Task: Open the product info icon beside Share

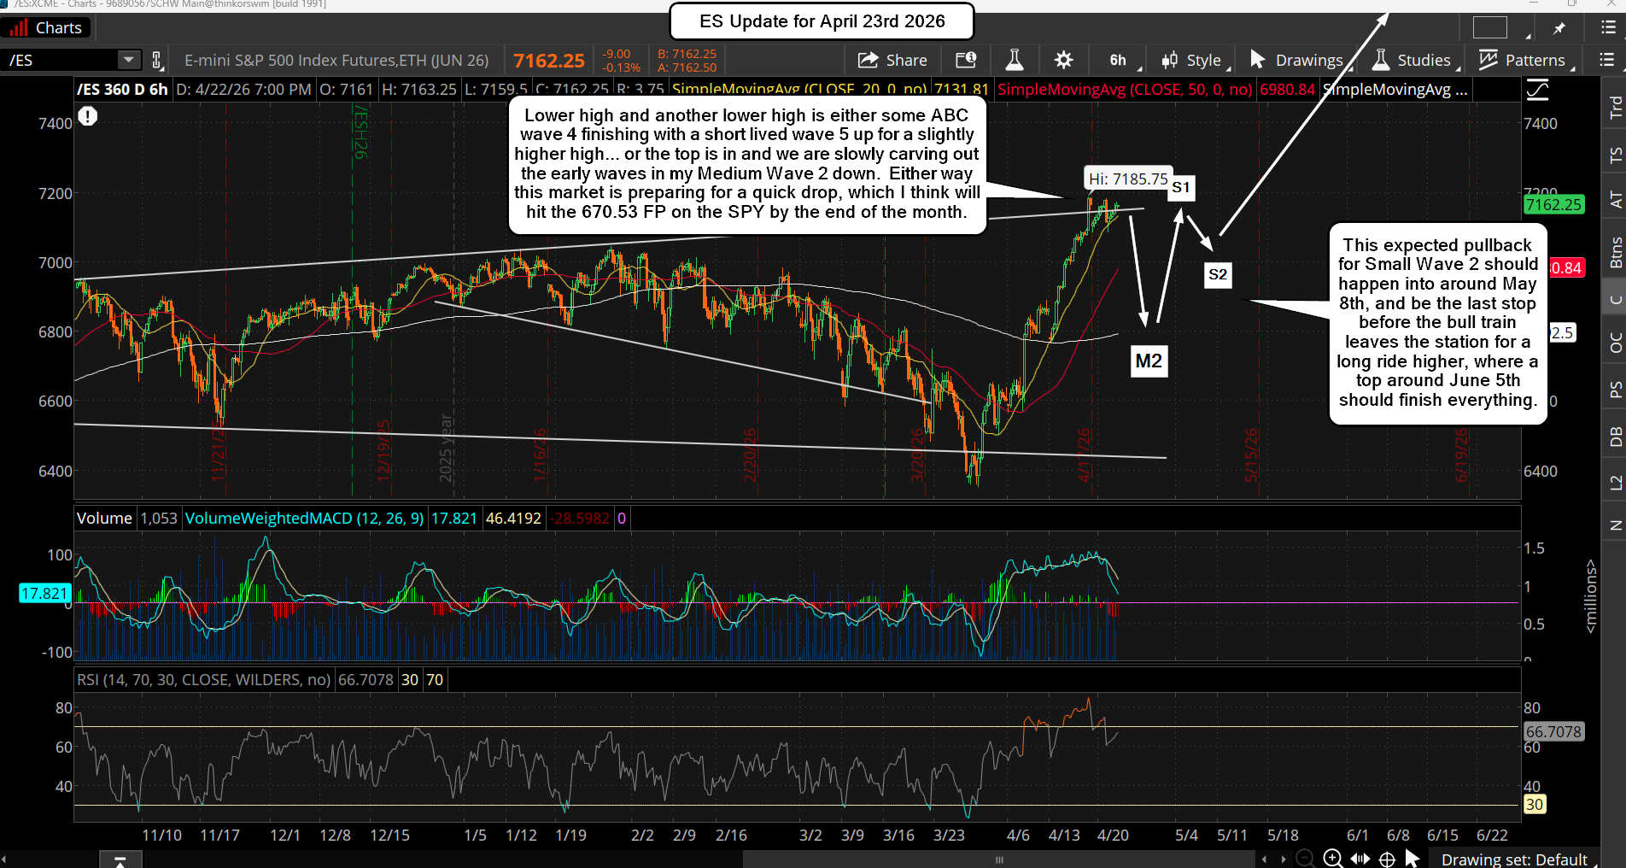Action: (966, 60)
